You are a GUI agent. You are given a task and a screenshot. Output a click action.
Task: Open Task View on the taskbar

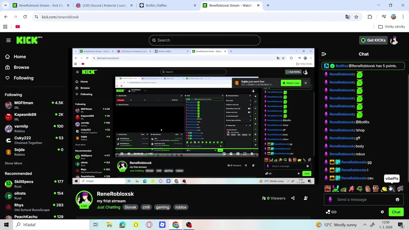[96, 225]
